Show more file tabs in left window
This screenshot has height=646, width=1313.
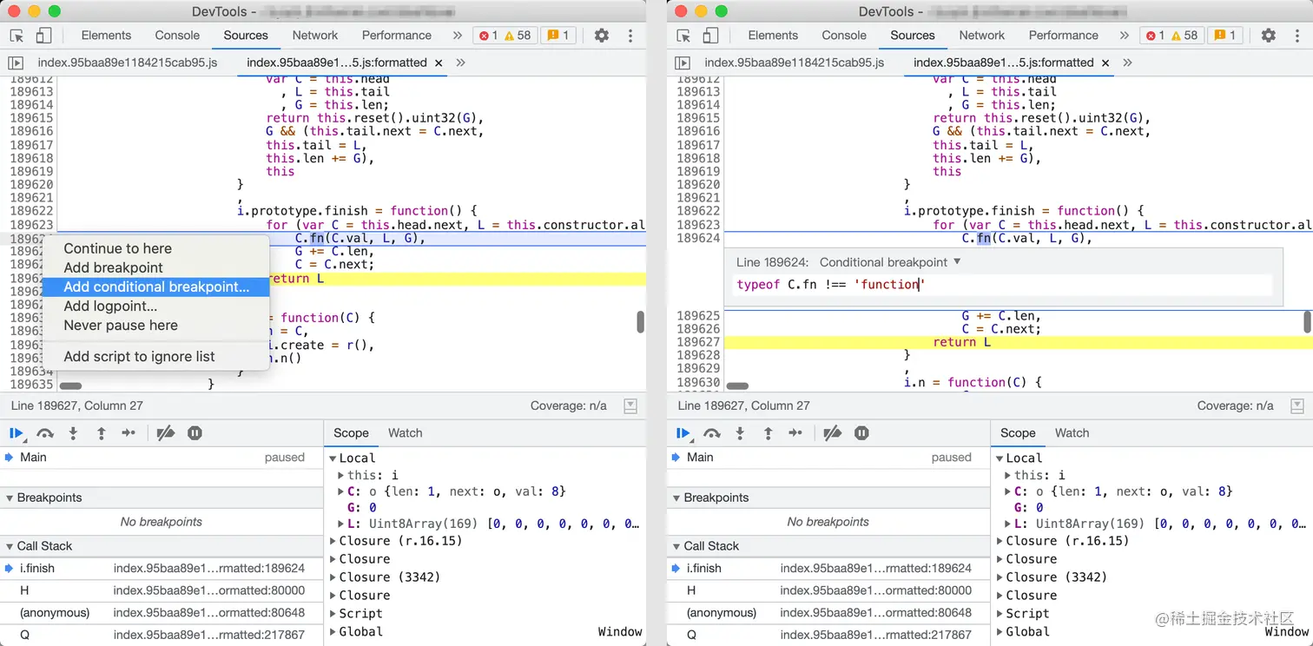tap(460, 63)
